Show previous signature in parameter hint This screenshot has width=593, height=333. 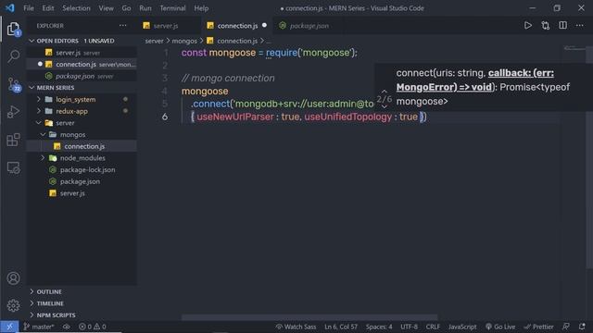coord(384,92)
